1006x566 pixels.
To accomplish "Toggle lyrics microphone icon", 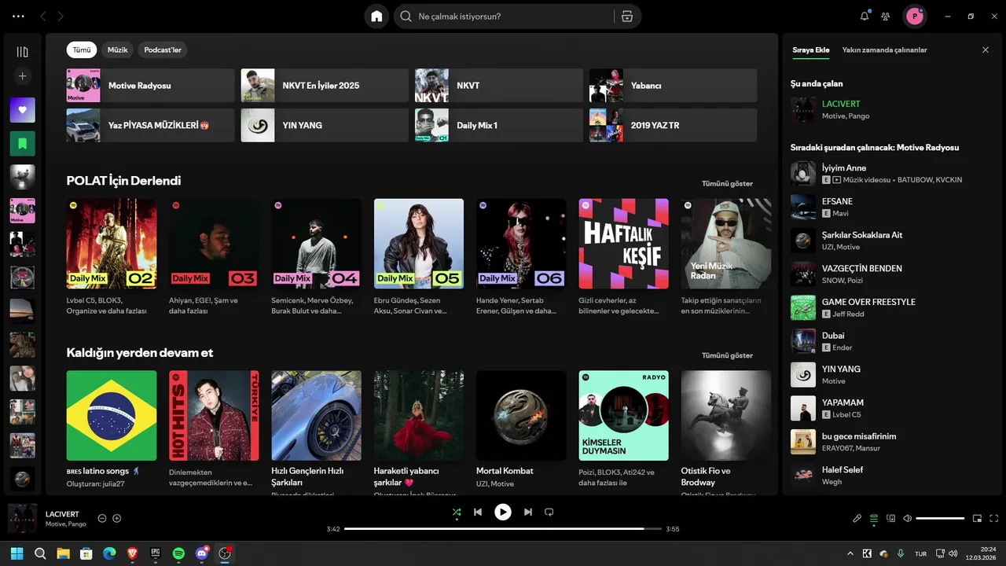I will click(857, 518).
